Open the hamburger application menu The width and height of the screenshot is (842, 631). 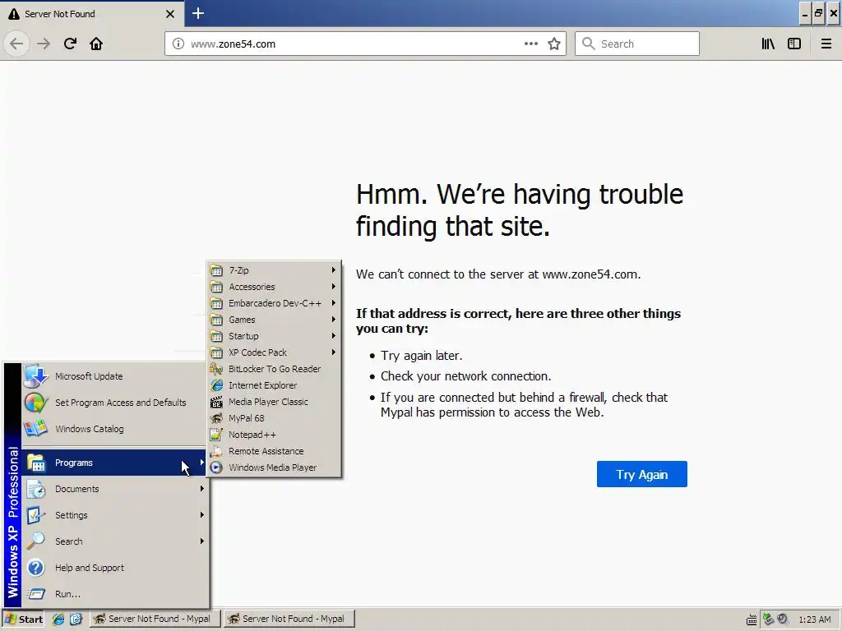pyautogui.click(x=826, y=44)
